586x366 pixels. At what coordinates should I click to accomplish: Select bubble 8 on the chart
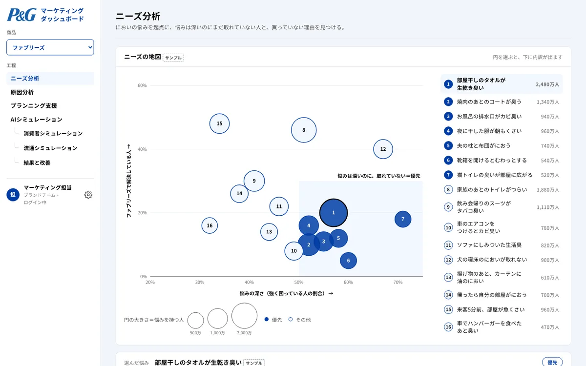tap(304, 130)
